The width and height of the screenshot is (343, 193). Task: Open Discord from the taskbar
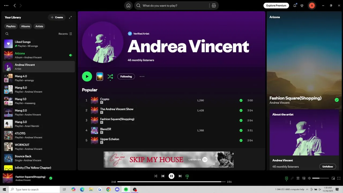click(x=117, y=190)
